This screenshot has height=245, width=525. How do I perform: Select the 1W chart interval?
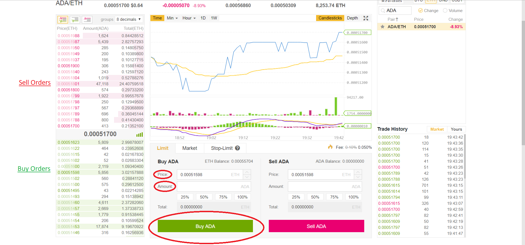pos(214,18)
